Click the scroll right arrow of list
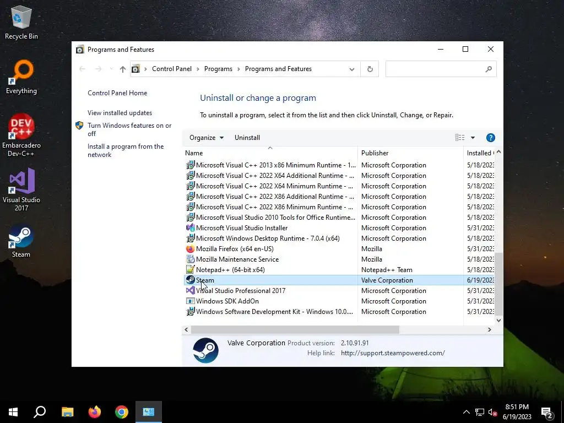Viewport: 564px width, 423px height. pyautogui.click(x=489, y=329)
